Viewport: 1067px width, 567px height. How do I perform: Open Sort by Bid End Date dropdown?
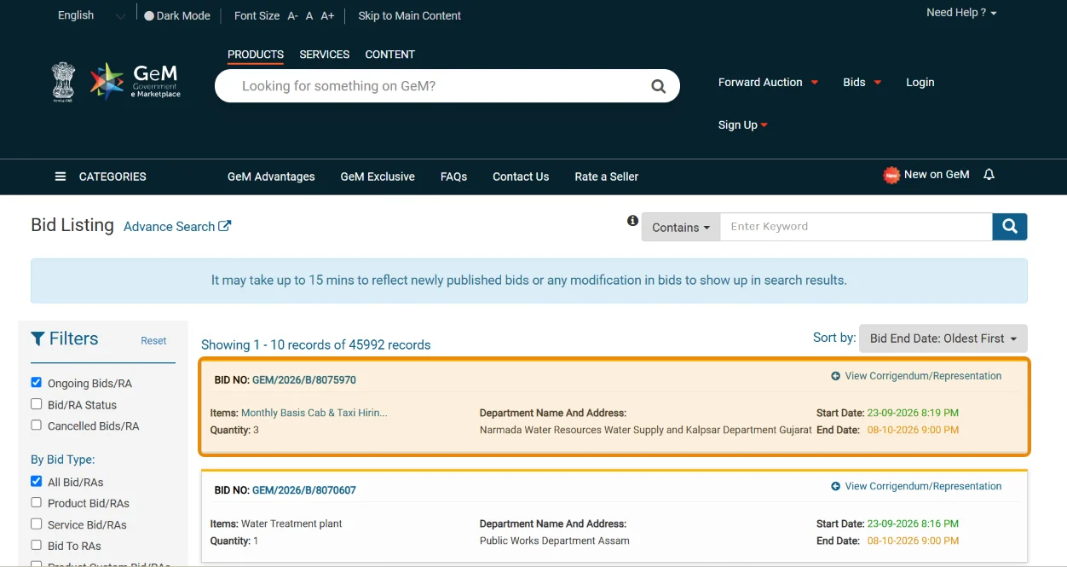(x=943, y=338)
